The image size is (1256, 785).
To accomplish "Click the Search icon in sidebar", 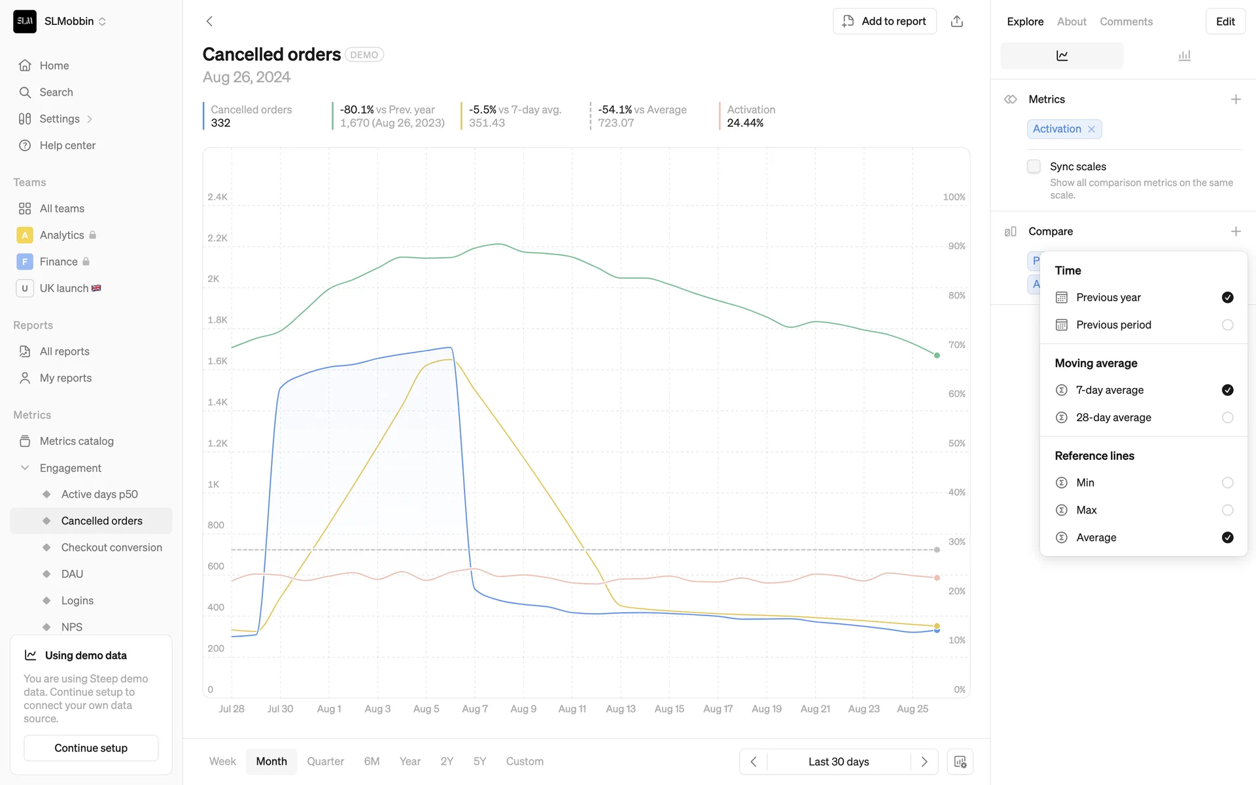I will 25,92.
